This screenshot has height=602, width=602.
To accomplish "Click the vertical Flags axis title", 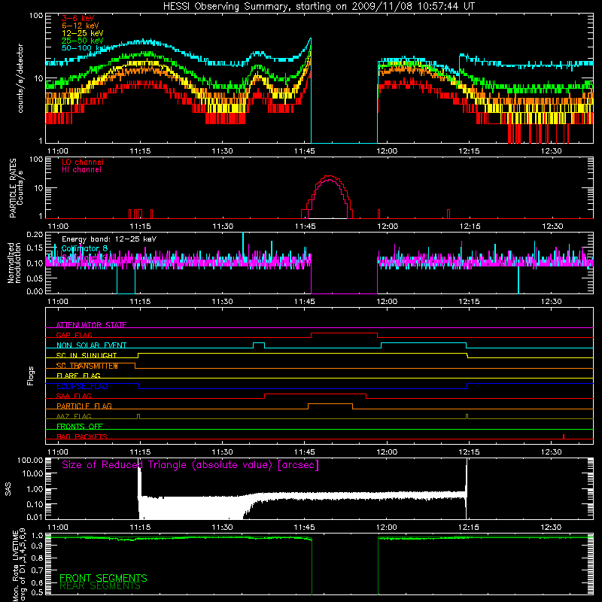I will pyautogui.click(x=31, y=375).
